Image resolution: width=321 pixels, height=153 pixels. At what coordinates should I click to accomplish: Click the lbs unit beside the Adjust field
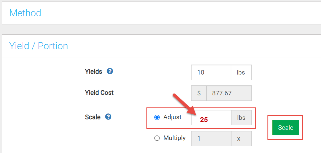(x=241, y=118)
